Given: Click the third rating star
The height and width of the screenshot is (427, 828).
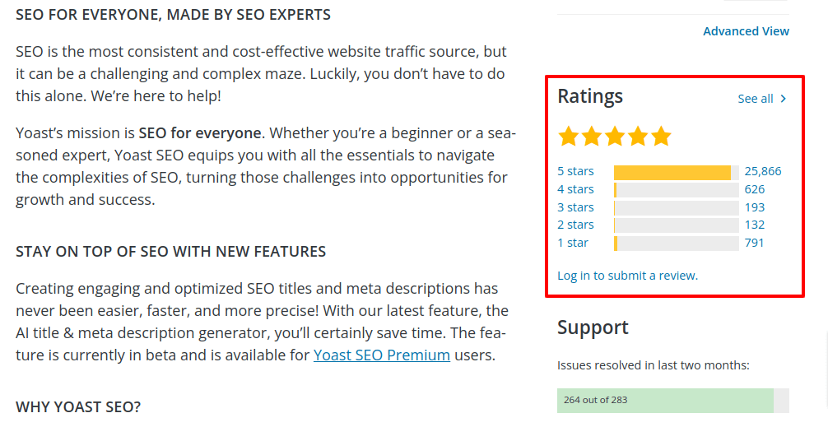Looking at the screenshot, I should tap(615, 137).
